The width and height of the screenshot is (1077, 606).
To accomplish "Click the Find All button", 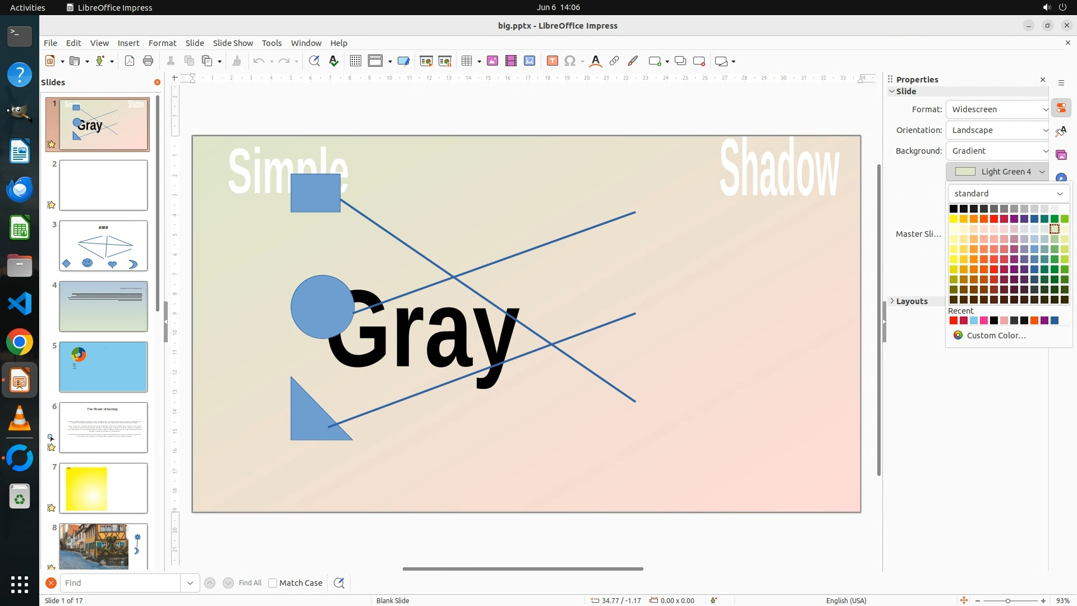I will (250, 583).
